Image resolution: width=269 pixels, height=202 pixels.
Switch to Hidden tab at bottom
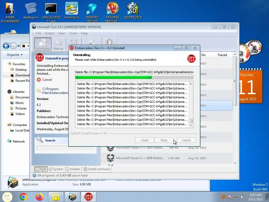[73, 169]
